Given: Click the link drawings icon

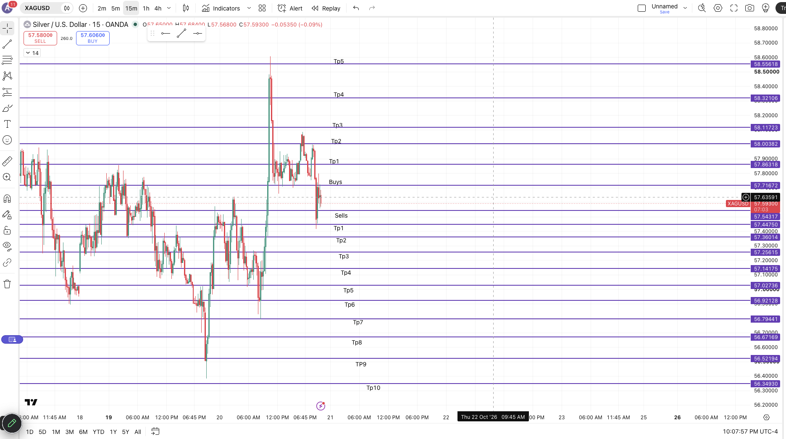Looking at the screenshot, I should (x=8, y=263).
